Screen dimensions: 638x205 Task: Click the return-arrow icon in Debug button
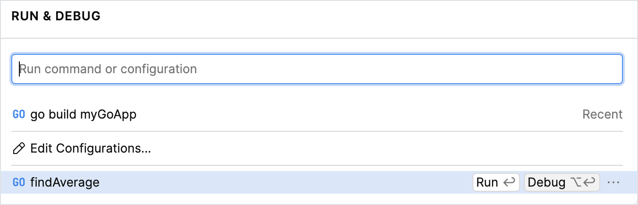pos(590,182)
